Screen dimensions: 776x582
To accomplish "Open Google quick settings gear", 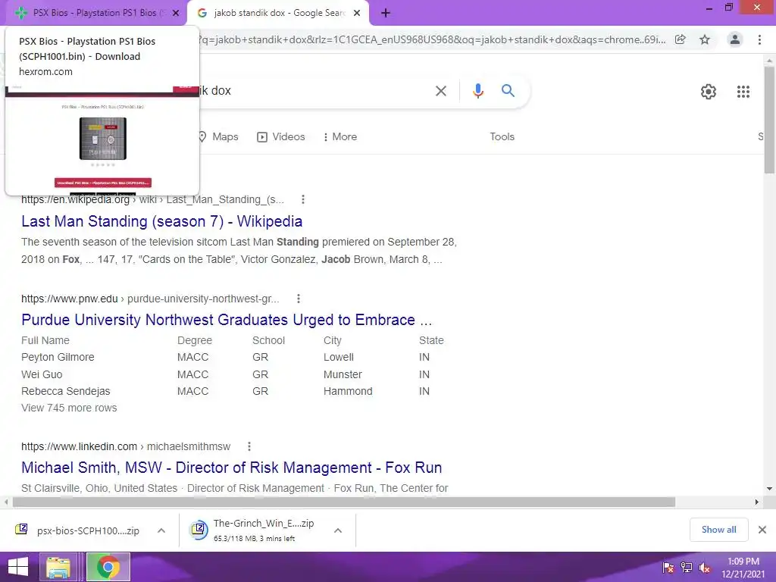I will 709,92.
